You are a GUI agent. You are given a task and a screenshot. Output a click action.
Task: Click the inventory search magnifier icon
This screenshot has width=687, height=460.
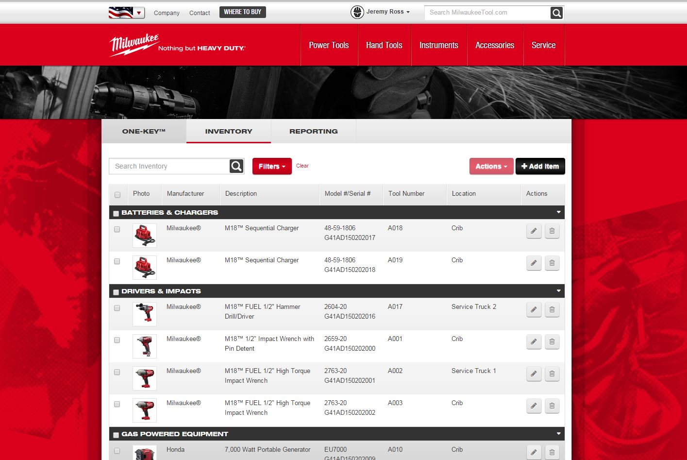(x=236, y=166)
